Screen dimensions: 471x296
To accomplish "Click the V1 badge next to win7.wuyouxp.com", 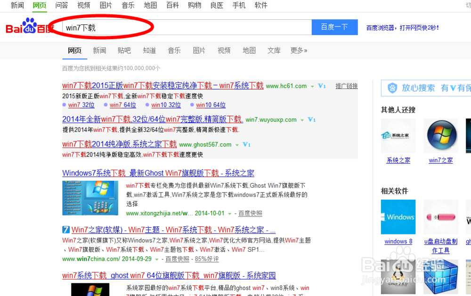I will (312, 120).
